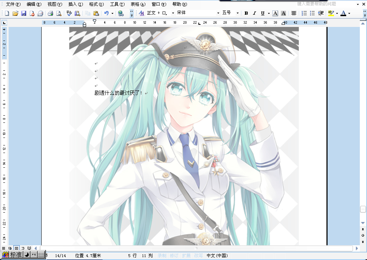Image resolution: width=367 pixels, height=260 pixels.
Task: Apply numbered list formatting
Action: click(304, 13)
